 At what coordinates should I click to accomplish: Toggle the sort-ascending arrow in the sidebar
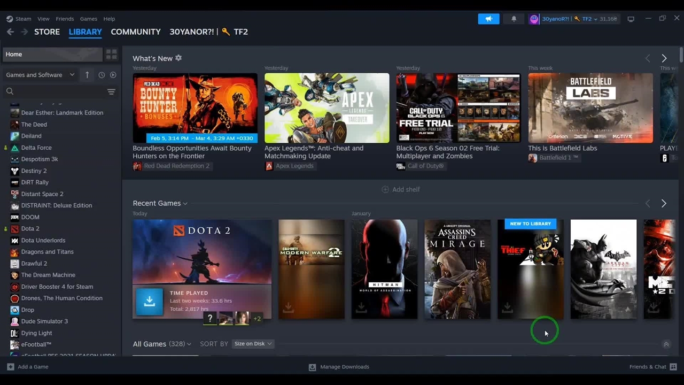tap(87, 75)
